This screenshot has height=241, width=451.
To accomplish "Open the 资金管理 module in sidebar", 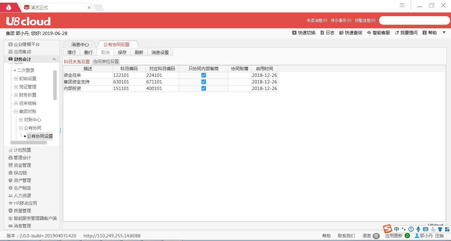I will (22, 165).
